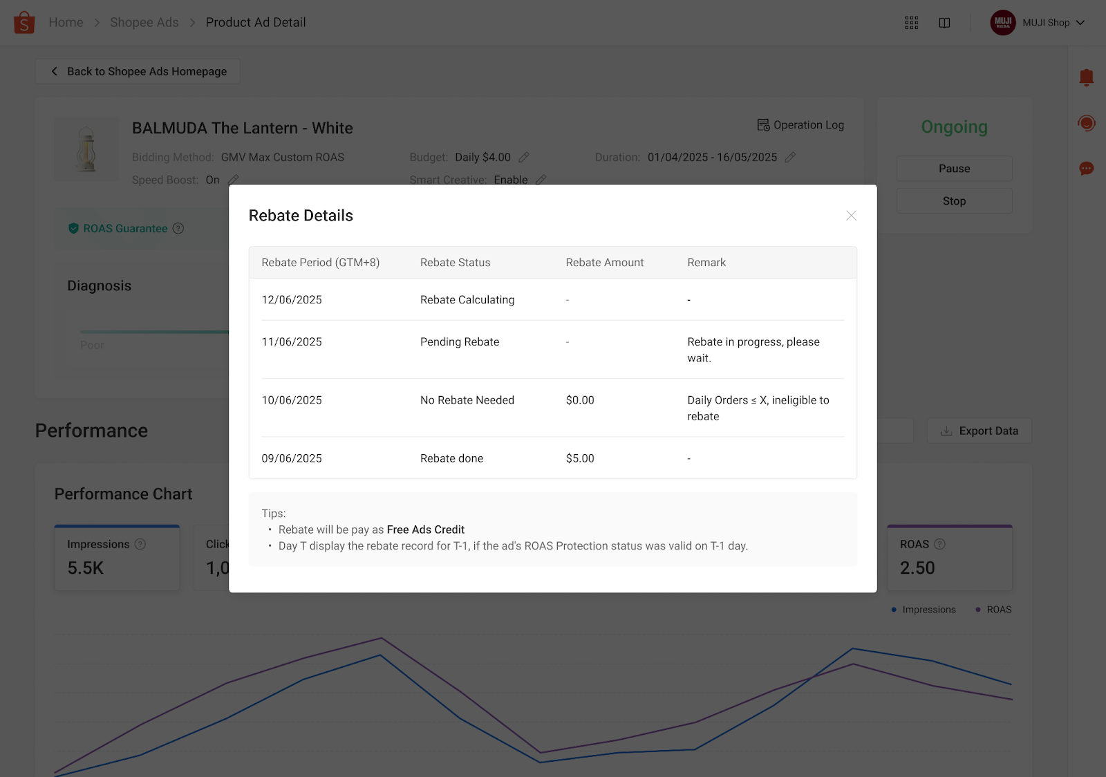This screenshot has height=777, width=1106.
Task: Open the apps grid icon
Action: click(x=912, y=23)
